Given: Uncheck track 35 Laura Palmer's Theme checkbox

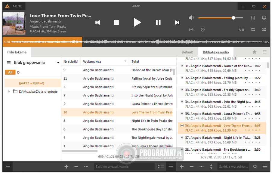Looking at the screenshot, I should click(x=182, y=114).
